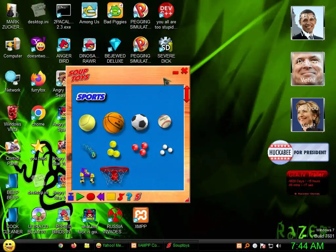
Task: Switch to XAMPP Co... taskbar window
Action: [x=146, y=245]
